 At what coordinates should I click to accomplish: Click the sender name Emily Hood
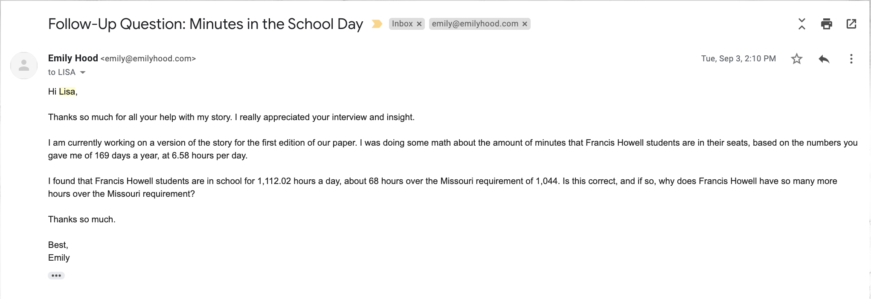[73, 58]
